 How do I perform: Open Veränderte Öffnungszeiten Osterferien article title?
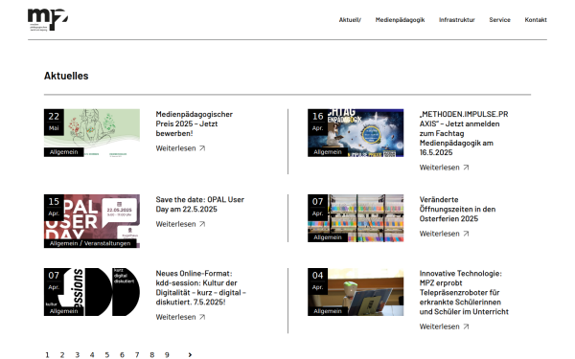coord(457,209)
